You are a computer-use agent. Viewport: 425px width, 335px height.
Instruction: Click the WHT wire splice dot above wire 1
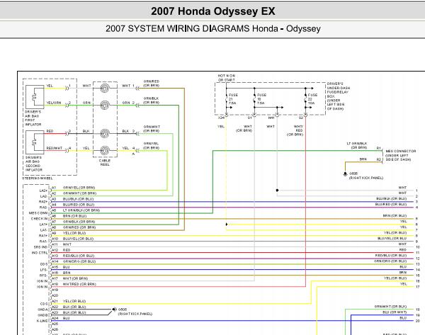(x=277, y=191)
